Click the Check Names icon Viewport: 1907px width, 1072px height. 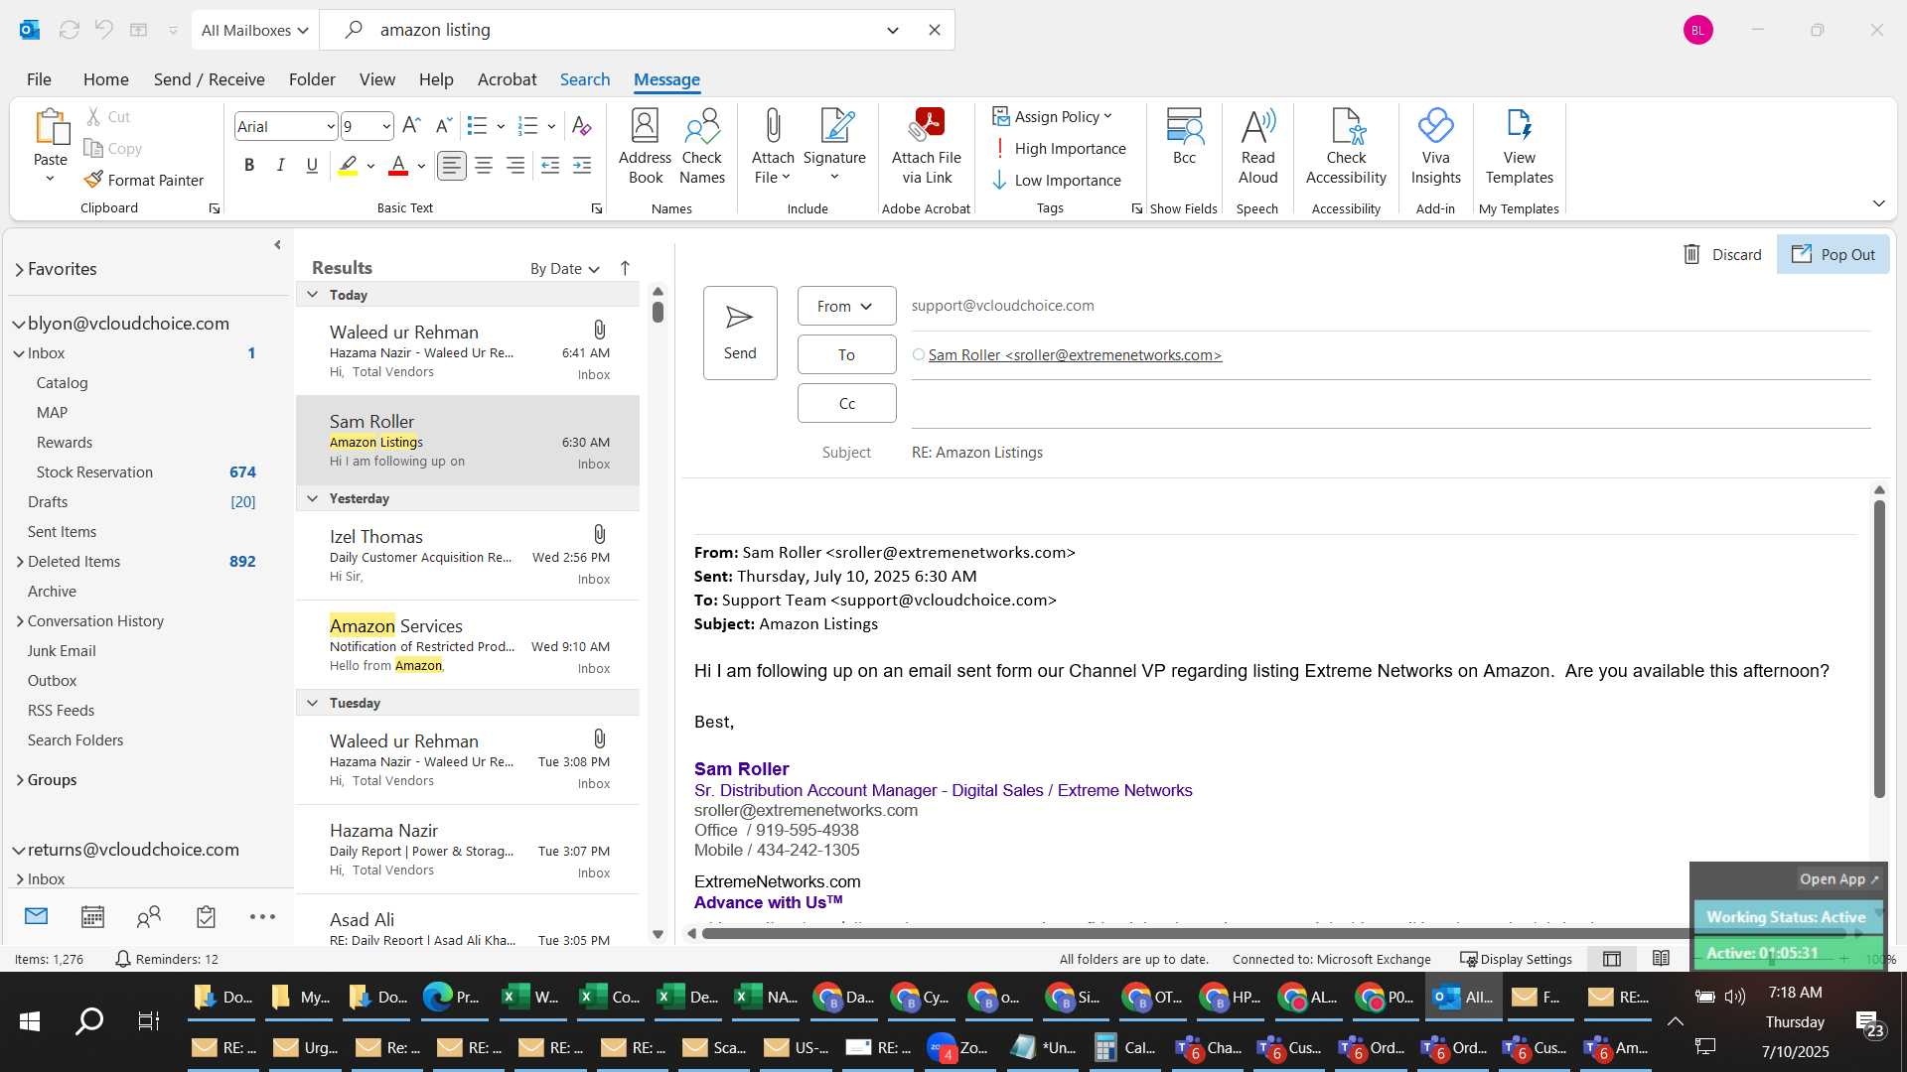(702, 147)
